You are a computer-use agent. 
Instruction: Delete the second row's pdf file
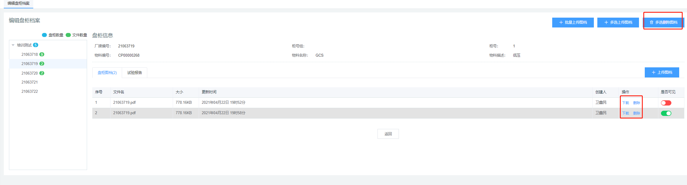coord(636,113)
